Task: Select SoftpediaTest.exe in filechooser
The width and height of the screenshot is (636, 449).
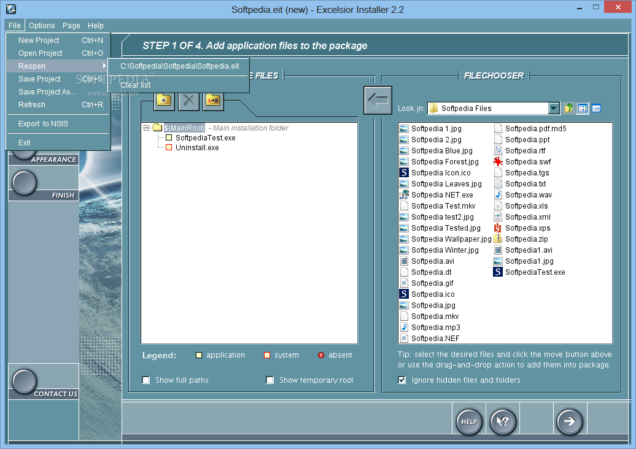Action: pyautogui.click(x=529, y=272)
